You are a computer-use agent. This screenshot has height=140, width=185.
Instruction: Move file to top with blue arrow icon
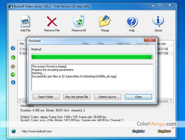tap(13, 48)
